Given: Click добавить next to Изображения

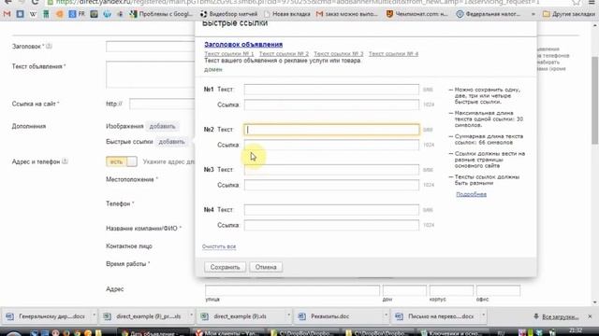Looking at the screenshot, I should 162,126.
